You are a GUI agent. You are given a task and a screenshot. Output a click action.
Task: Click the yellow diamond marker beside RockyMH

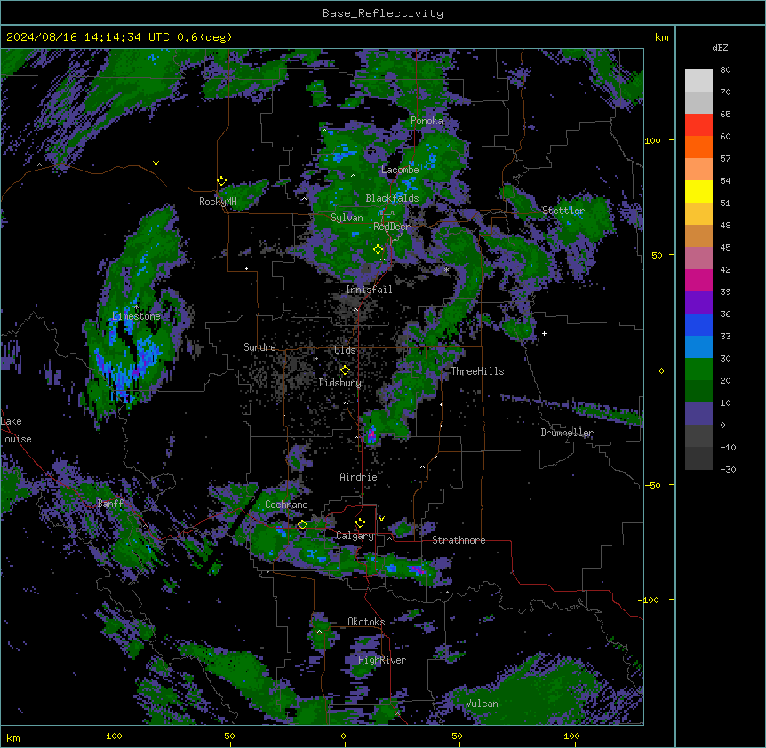221,181
